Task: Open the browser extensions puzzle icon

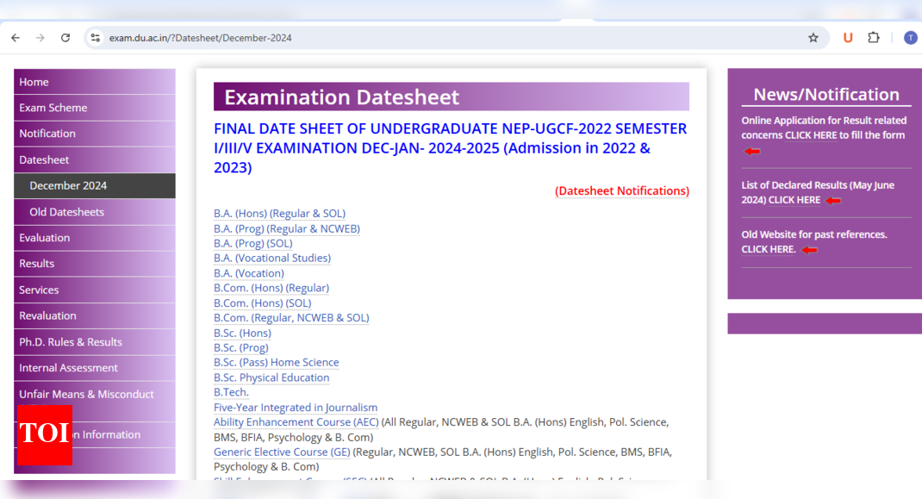Action: pyautogui.click(x=874, y=38)
